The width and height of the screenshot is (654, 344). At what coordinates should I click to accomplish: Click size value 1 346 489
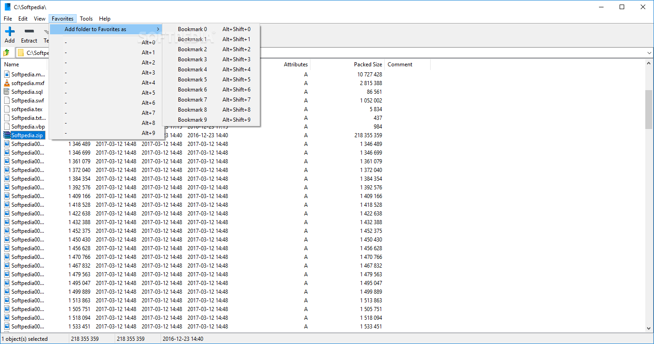[80, 144]
